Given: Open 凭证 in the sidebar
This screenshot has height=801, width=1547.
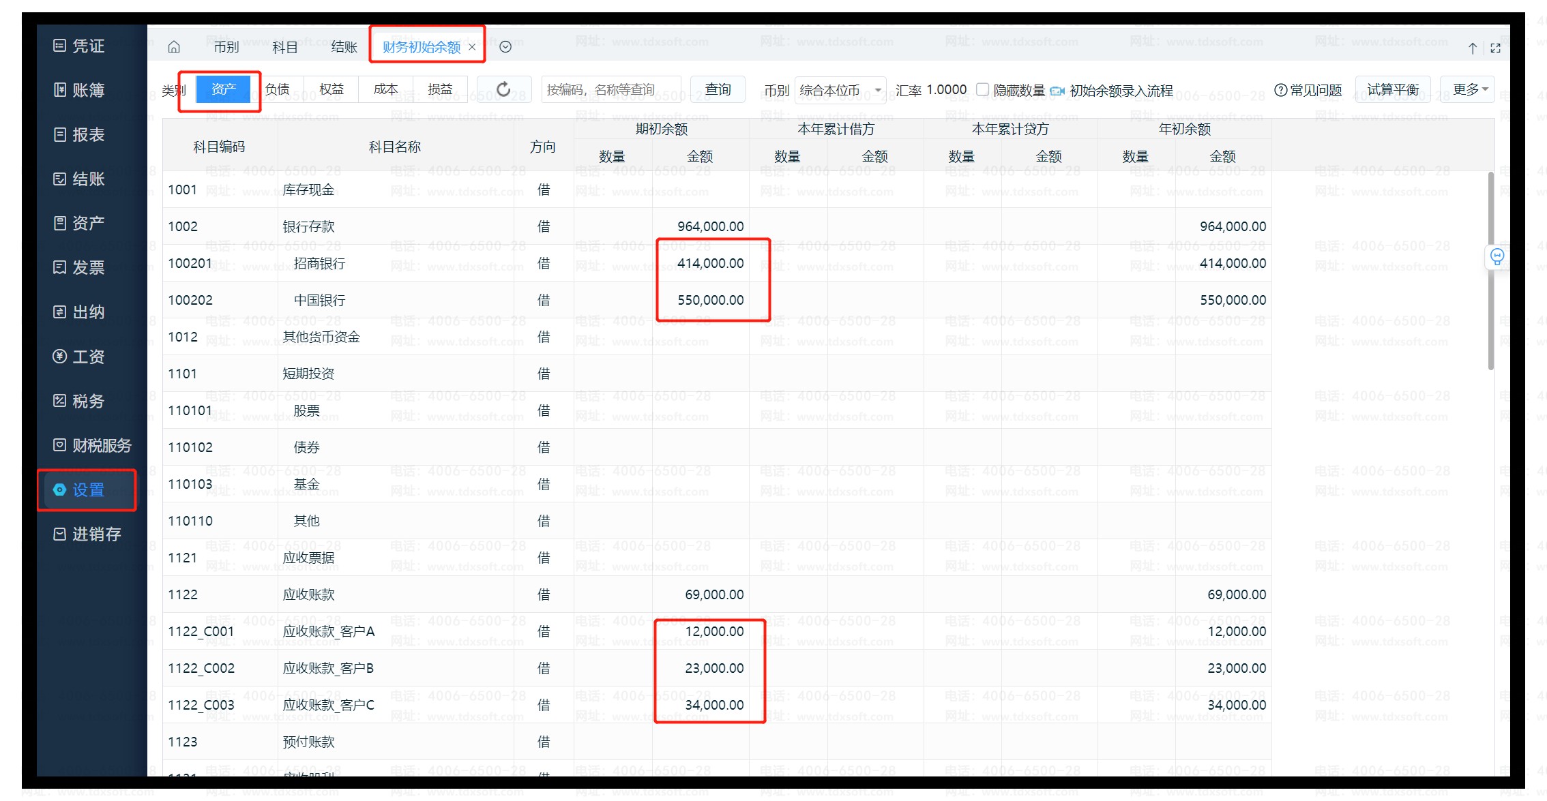Looking at the screenshot, I should 79,46.
